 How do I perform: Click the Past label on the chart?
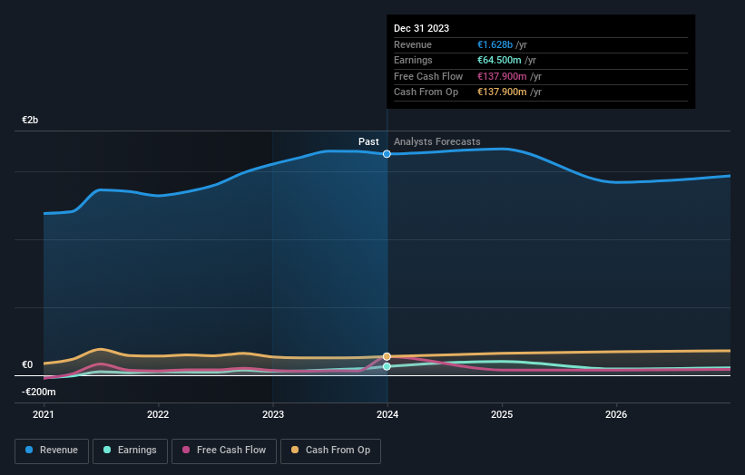[368, 142]
